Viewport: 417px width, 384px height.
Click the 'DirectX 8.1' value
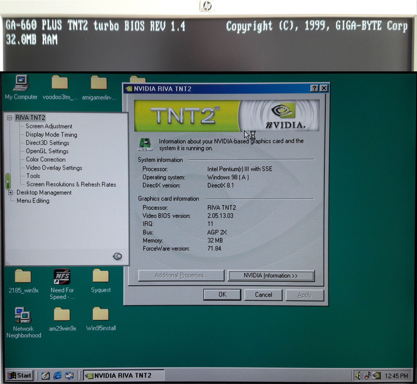[220, 185]
